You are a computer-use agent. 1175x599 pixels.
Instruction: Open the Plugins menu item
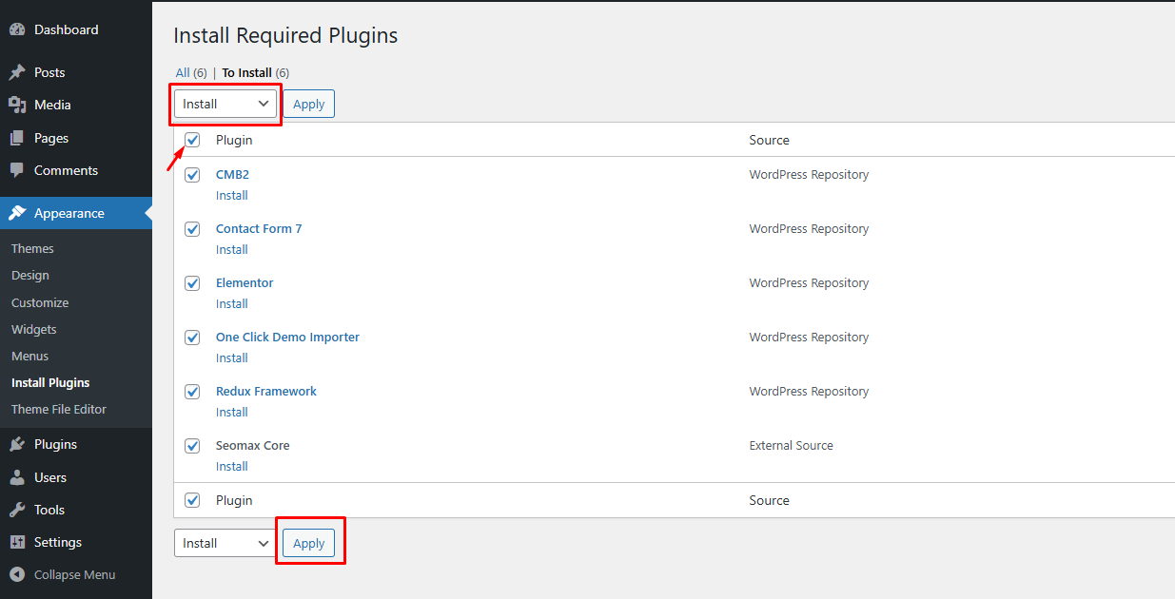point(55,444)
